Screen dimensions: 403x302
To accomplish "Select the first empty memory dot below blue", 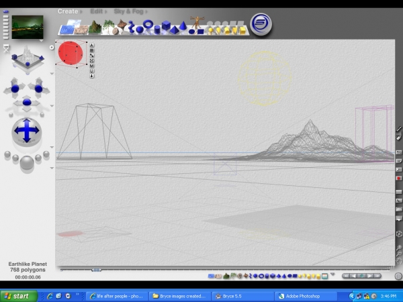I will [x=5, y=17].
